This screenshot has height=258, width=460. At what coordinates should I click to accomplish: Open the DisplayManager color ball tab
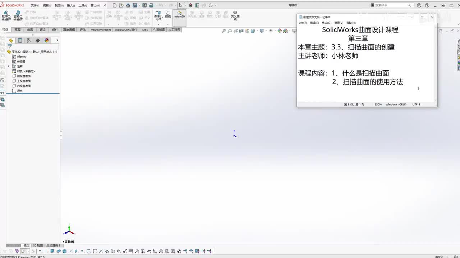pos(47,40)
